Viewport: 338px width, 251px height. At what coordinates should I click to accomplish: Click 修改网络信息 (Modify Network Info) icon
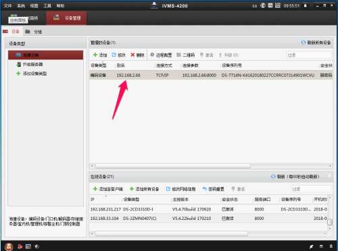(x=168, y=189)
